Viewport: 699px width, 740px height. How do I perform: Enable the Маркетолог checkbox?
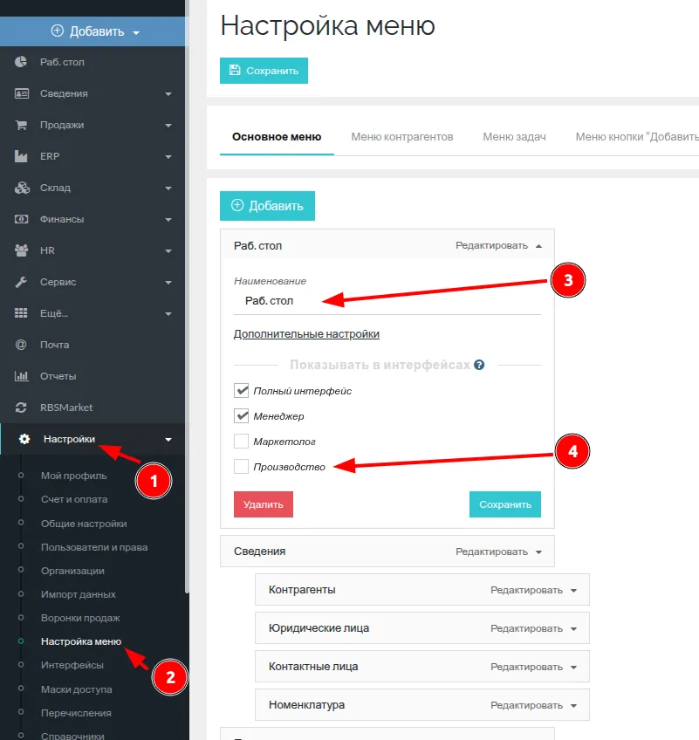[242, 442]
